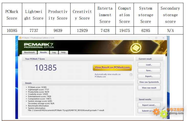Screen dimensions: 187x121
Task: Click the table cell with N/A
Action: [171, 30]
